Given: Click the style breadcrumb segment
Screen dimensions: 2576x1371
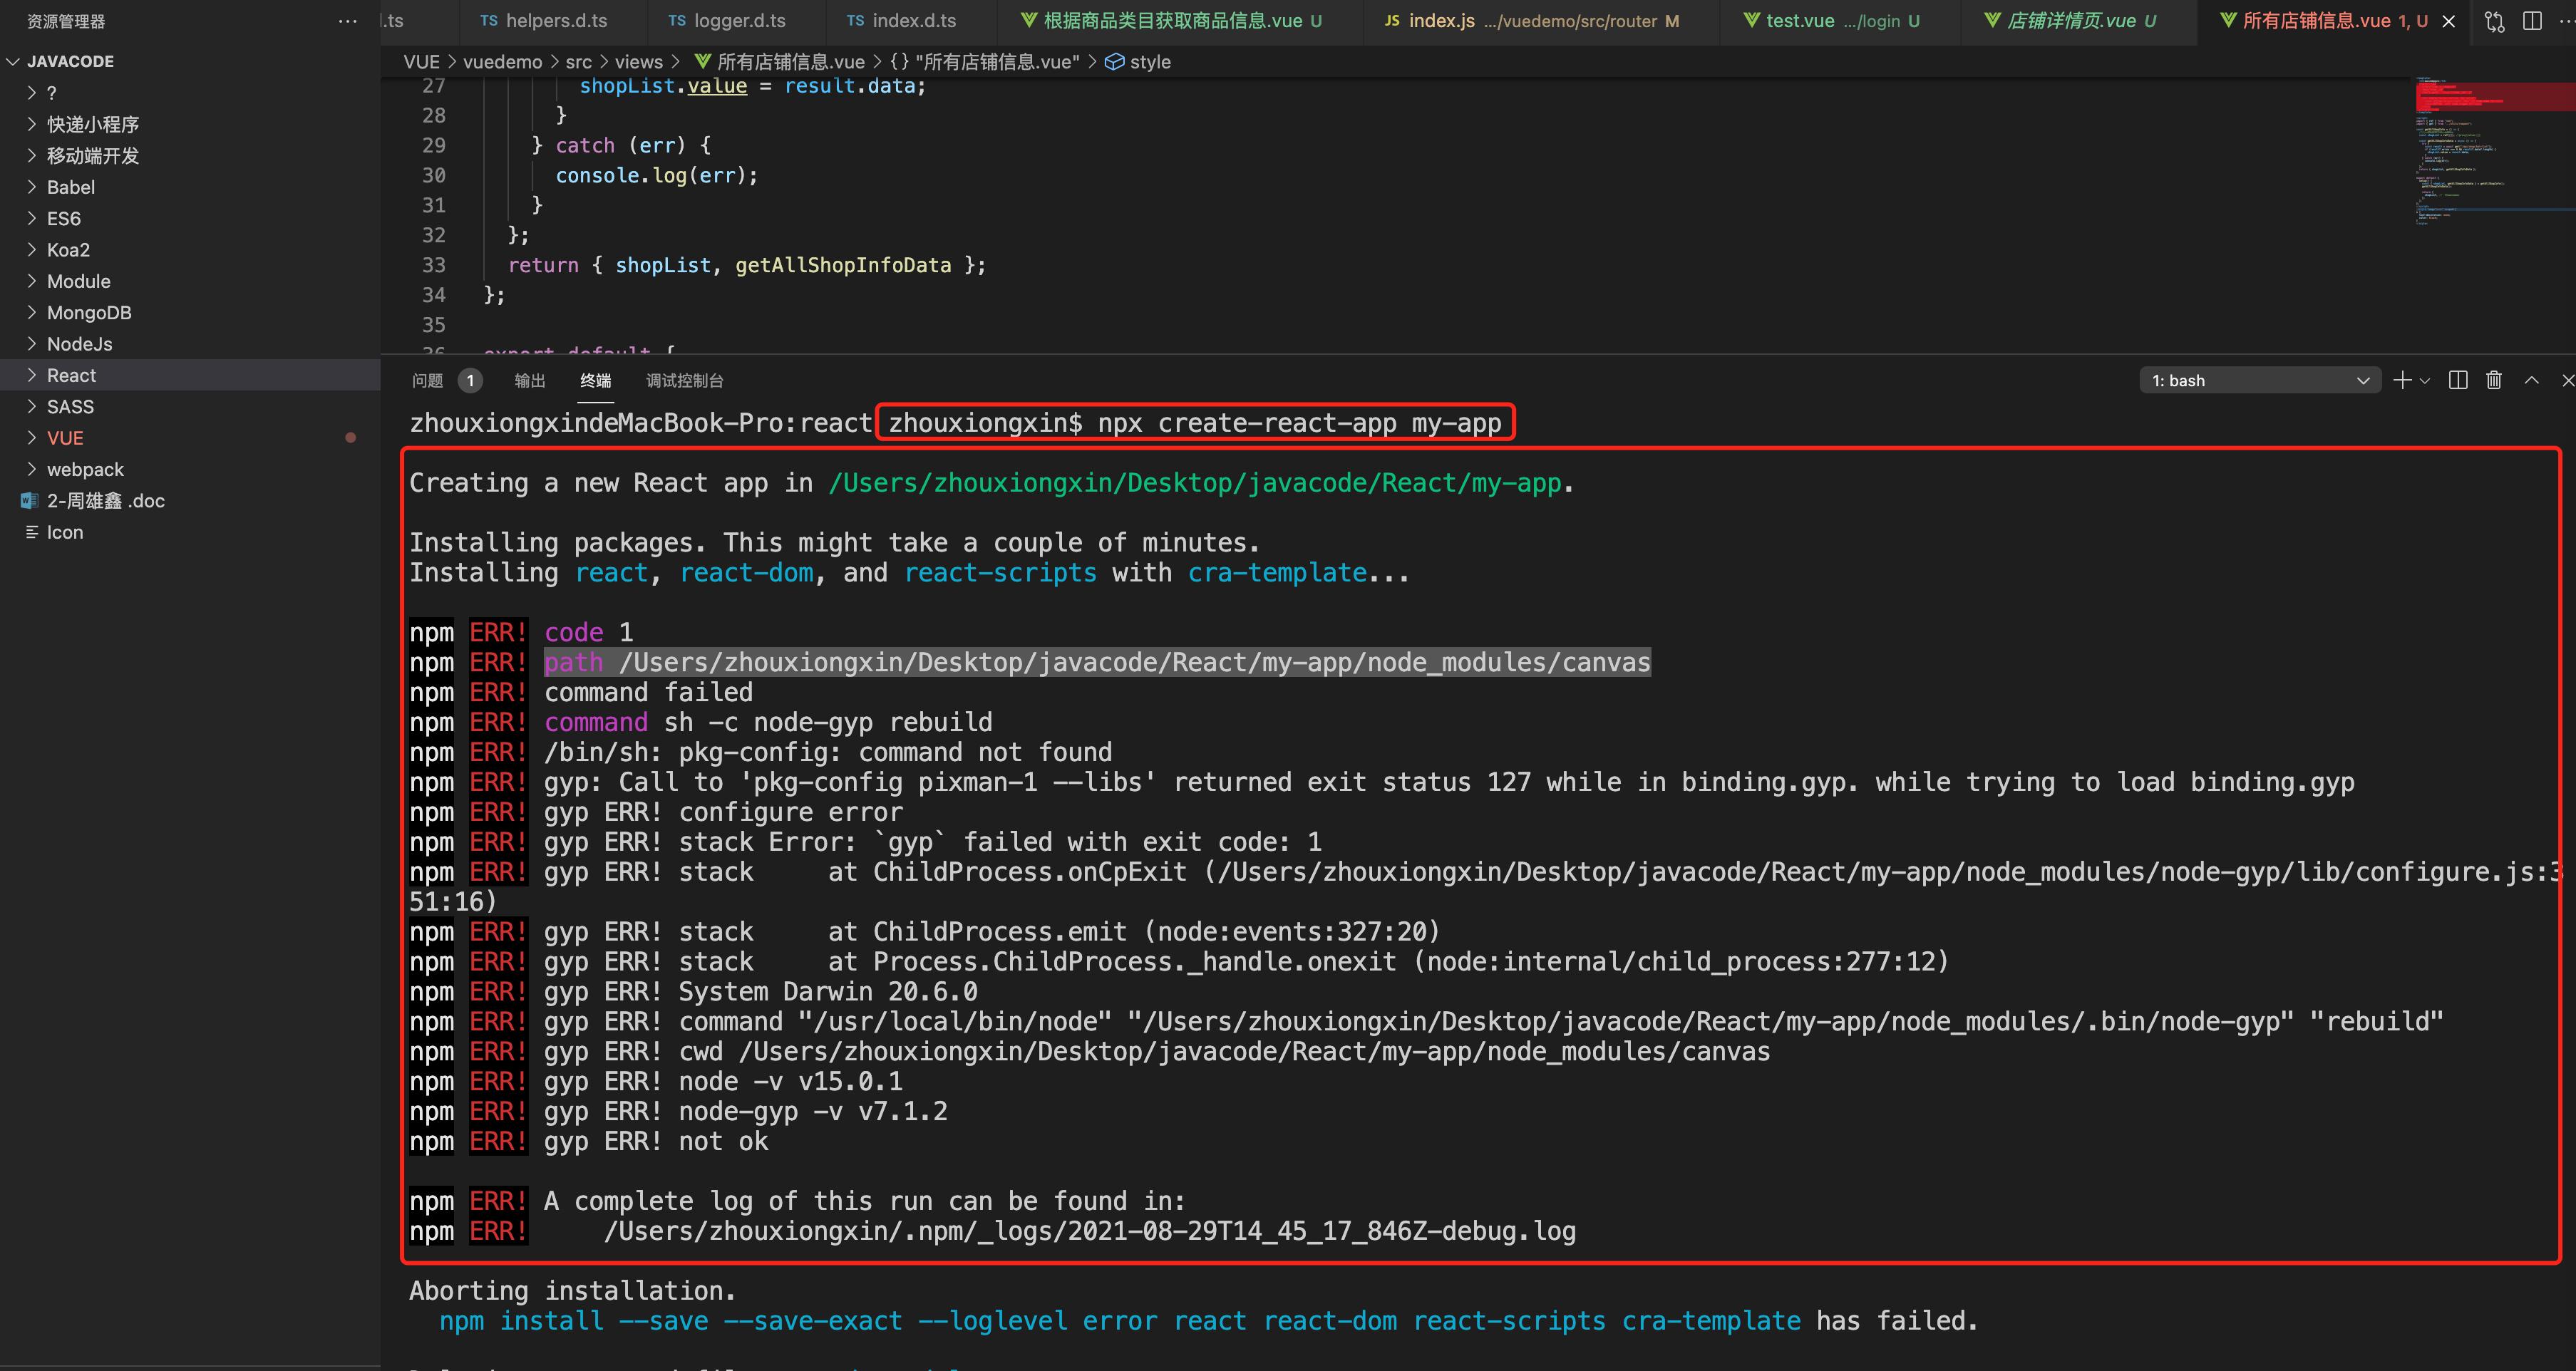Looking at the screenshot, I should [x=1138, y=62].
